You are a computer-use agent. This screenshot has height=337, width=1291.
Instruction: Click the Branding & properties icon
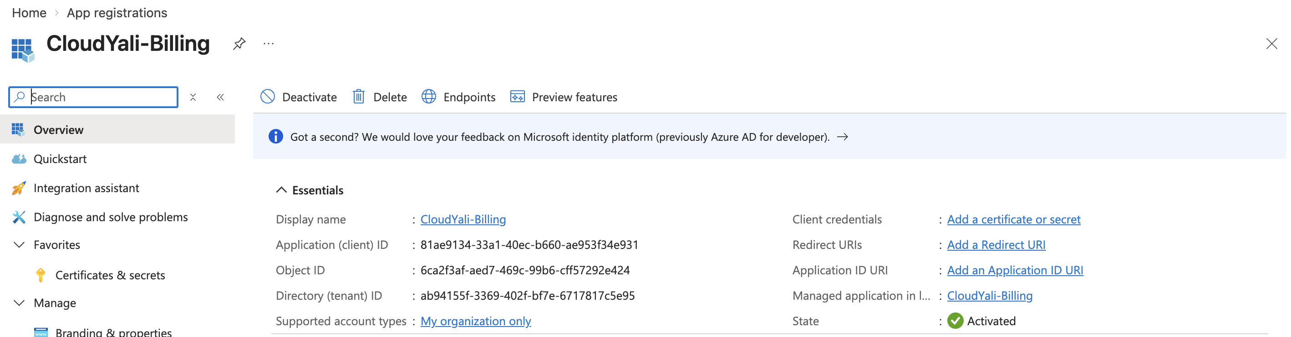point(41,332)
